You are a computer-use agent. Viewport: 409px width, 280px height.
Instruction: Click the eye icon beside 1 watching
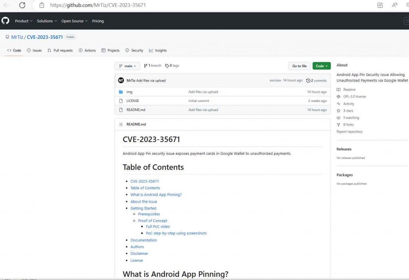click(x=339, y=118)
